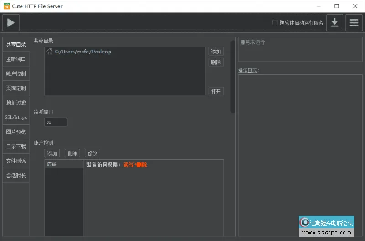
Task: Select the 共享目录 tab
Action: coord(16,44)
